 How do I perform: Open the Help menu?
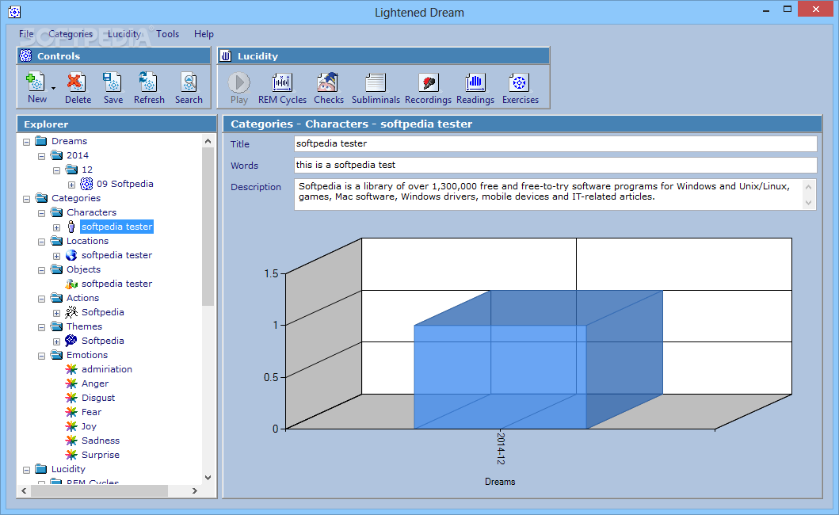(x=204, y=34)
